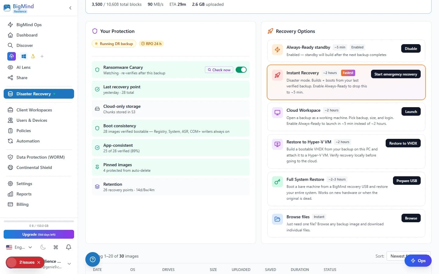
Task: Toggle the Ransomware Canary switch
Action: click(241, 70)
